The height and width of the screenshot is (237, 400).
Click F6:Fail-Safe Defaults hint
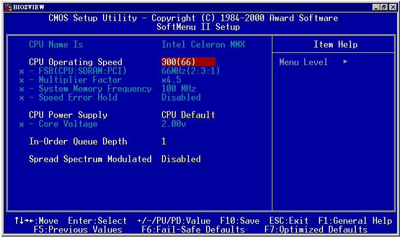193,230
